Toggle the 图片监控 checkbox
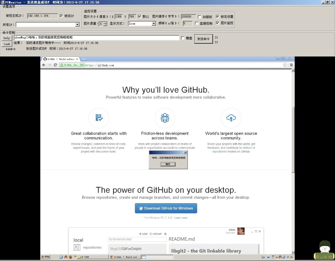The width and height of the screenshot is (335, 261). pos(217,23)
